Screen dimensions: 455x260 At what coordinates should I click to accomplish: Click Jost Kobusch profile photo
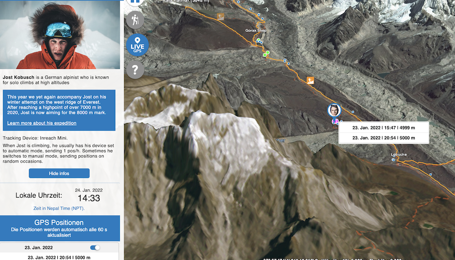point(60,35)
